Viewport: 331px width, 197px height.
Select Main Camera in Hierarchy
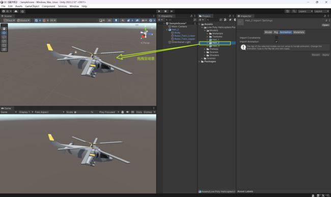[x=179, y=26]
